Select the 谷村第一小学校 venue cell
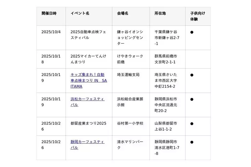 (x=130, y=123)
